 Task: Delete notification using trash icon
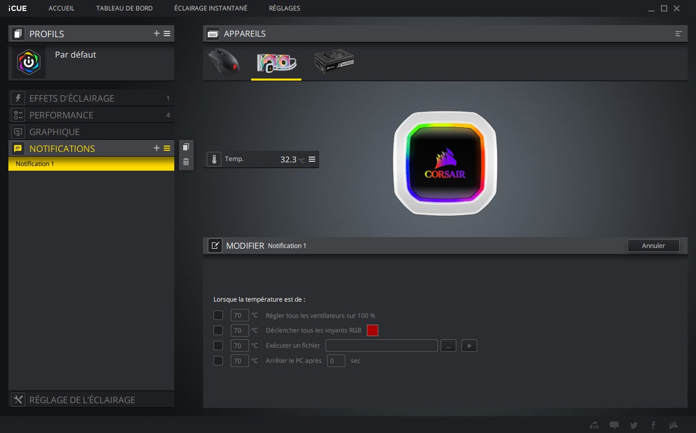(186, 162)
